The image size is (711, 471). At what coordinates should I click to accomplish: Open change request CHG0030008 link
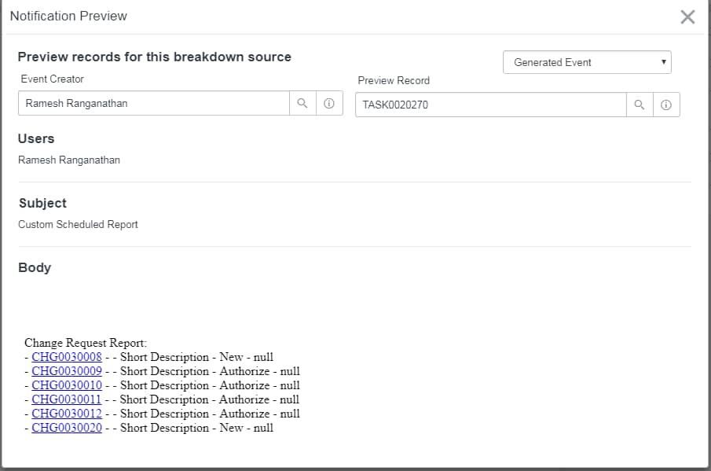[67, 357]
